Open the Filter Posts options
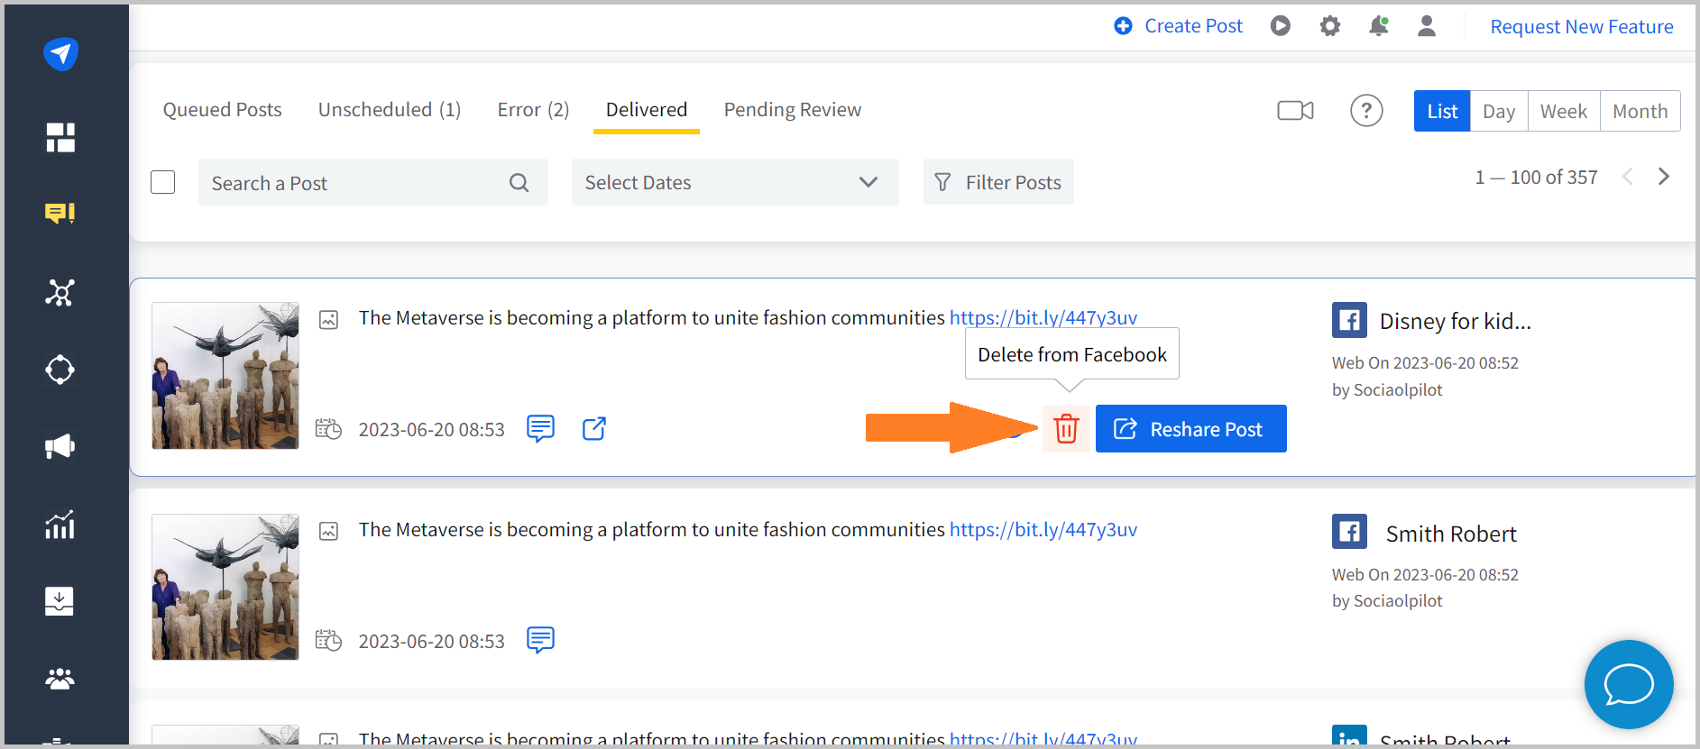Image resolution: width=1700 pixels, height=749 pixels. click(x=997, y=182)
